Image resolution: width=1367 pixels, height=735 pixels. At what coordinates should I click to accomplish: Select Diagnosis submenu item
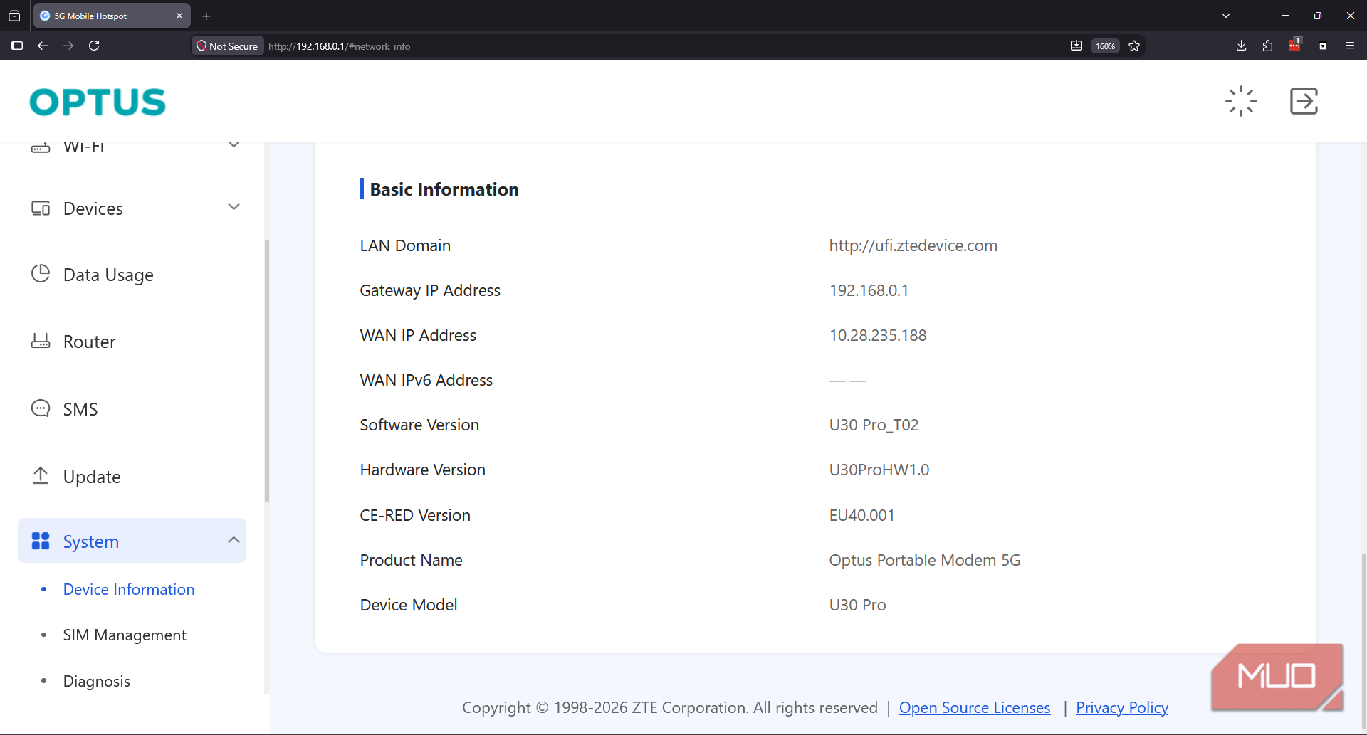[97, 681]
